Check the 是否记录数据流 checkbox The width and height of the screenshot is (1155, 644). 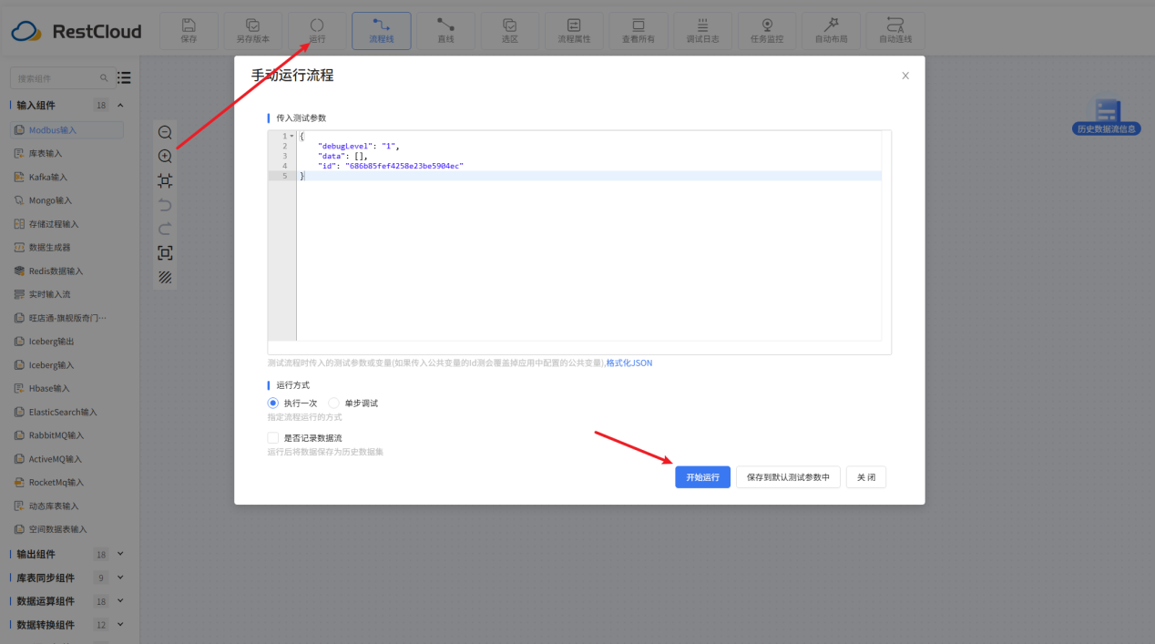point(273,438)
